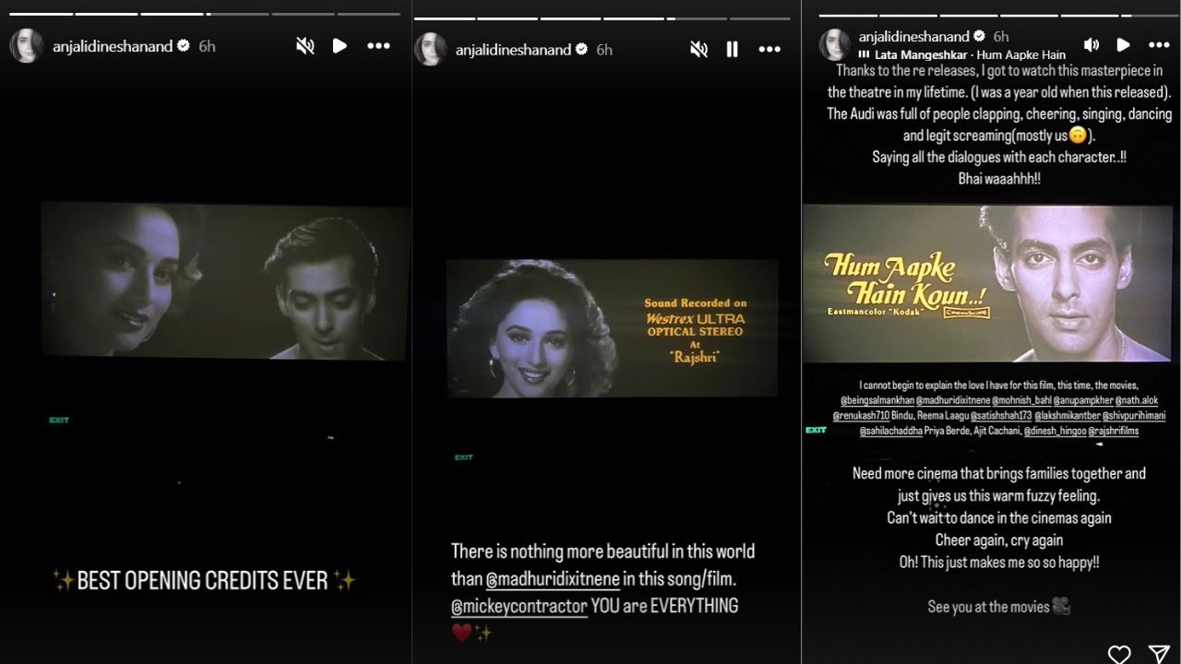Jump to the first progress segment of the right story

click(847, 15)
